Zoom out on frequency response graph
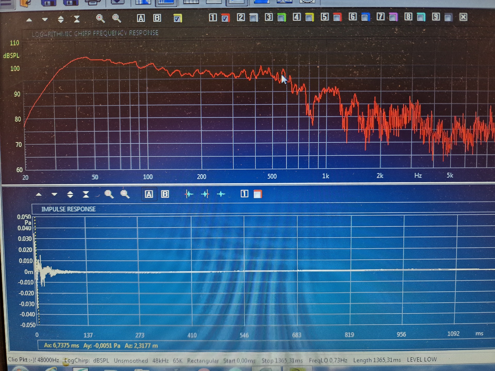The image size is (495, 371). tap(117, 19)
